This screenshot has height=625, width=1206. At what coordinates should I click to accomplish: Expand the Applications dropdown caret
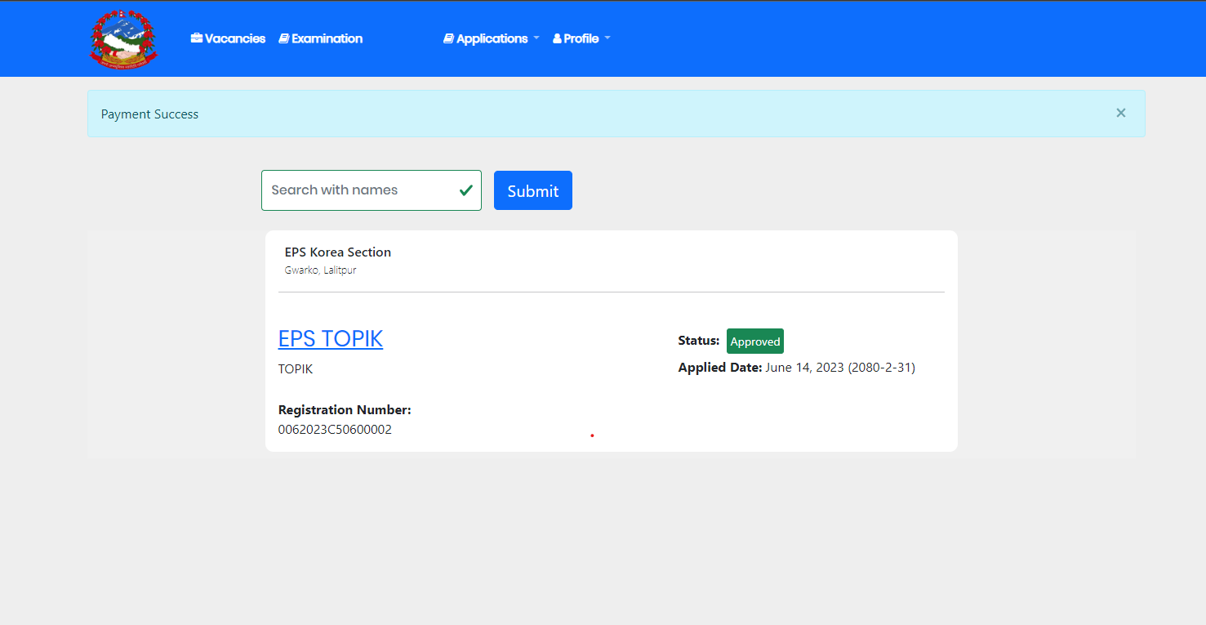tap(536, 38)
